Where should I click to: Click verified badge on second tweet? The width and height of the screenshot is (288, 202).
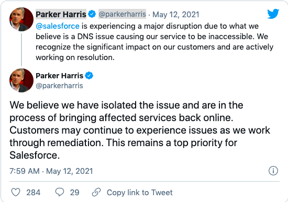click(89, 76)
